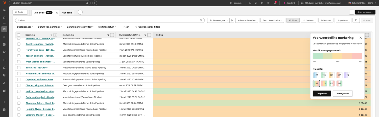Open the marketplace store icon

point(256,3)
